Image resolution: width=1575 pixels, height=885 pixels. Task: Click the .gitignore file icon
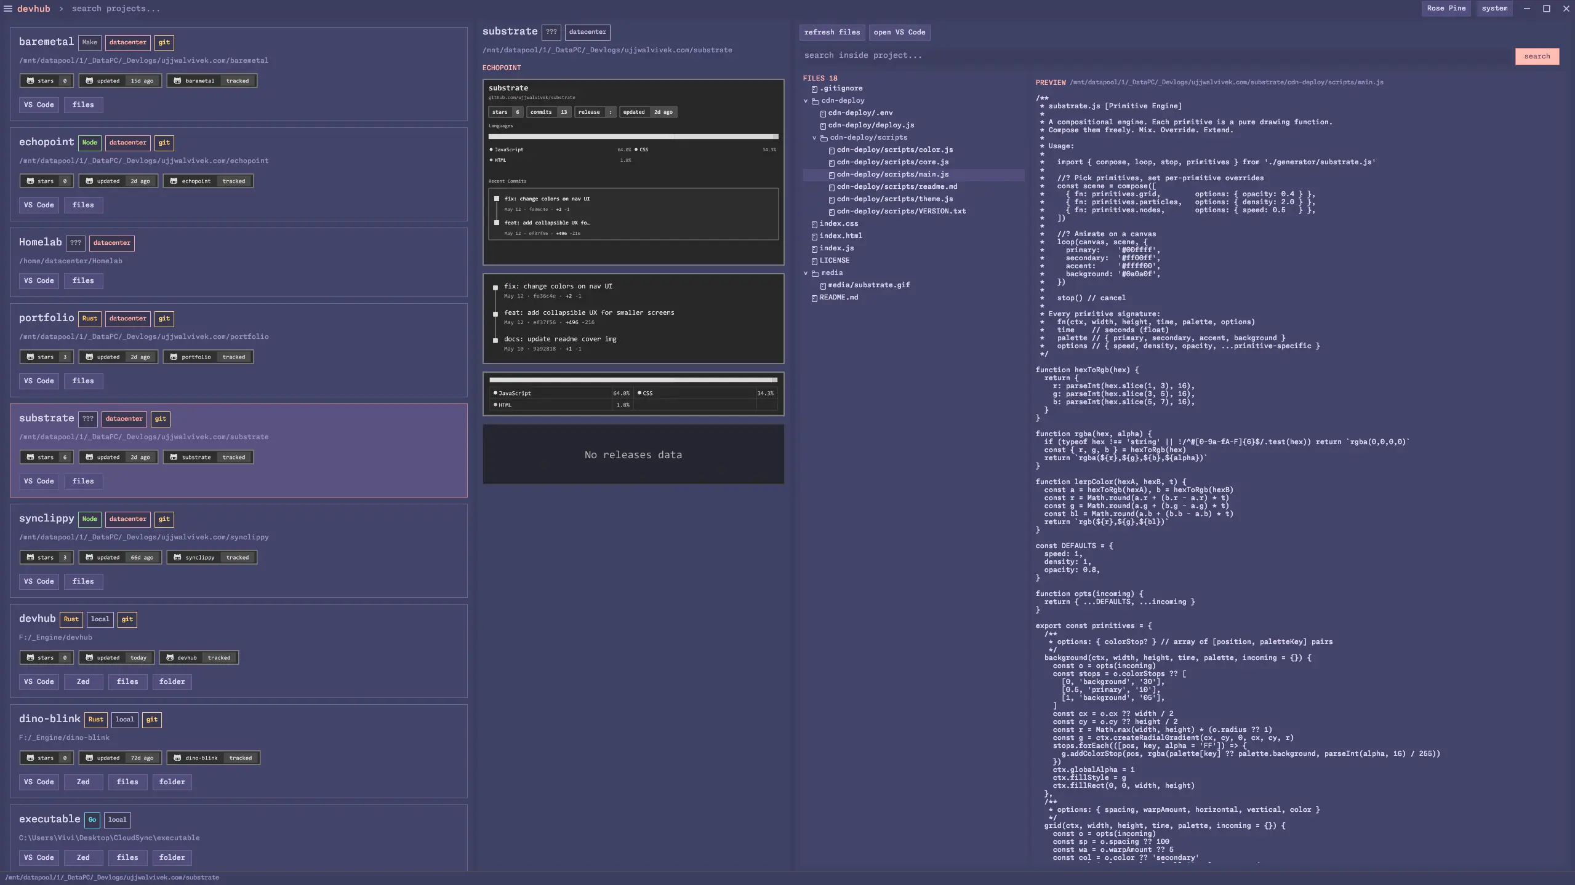(814, 89)
